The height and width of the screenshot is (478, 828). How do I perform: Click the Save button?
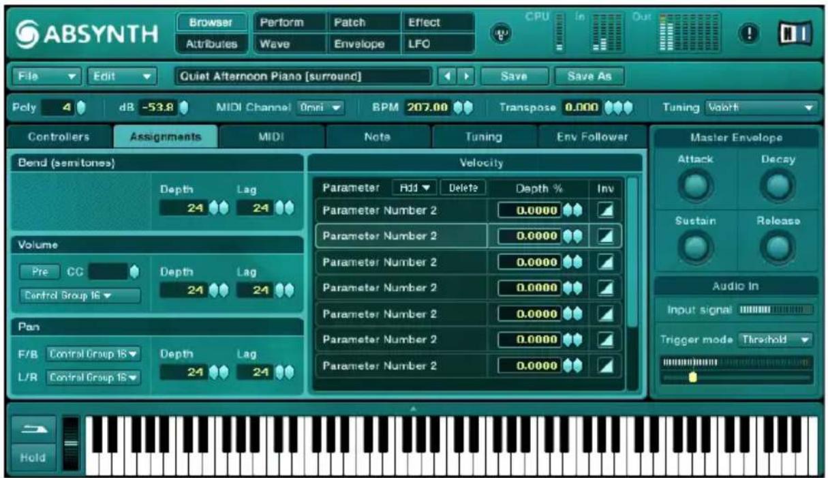513,76
